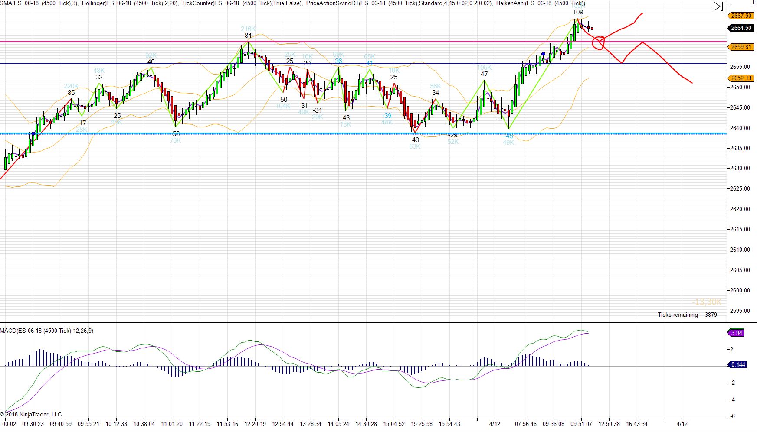The width and height of the screenshot is (757, 432).
Task: Click the 2667.50 orange price marker
Action: coord(741,16)
